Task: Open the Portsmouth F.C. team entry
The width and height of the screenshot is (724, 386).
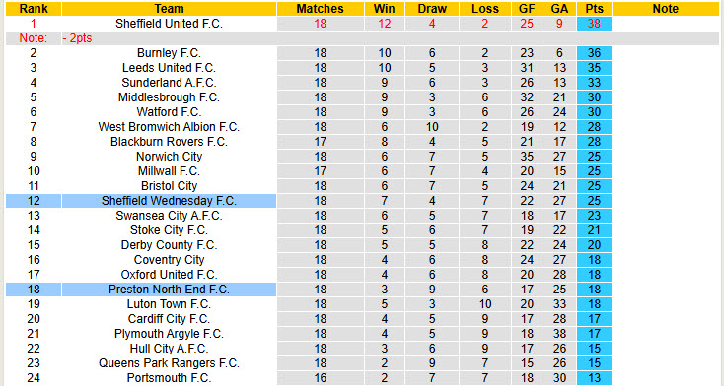Action: pyautogui.click(x=169, y=378)
